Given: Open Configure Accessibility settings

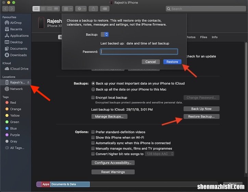Looking at the screenshot, I should pos(113,163).
